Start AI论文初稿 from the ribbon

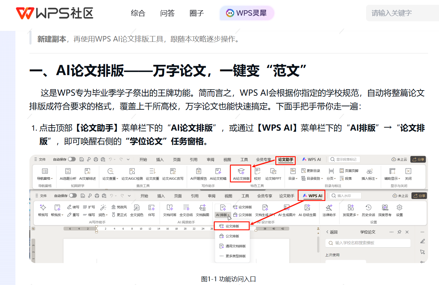tap(218, 174)
